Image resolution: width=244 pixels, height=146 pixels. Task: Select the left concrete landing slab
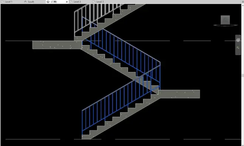pos(57,45)
